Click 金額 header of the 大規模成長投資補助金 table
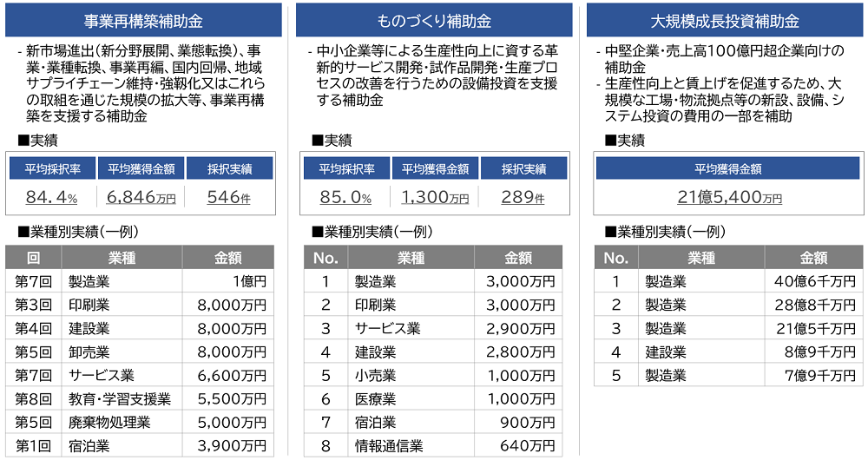 [814, 258]
